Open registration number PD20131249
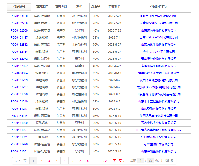199x166 pixels. pyautogui.click(x=19, y=102)
